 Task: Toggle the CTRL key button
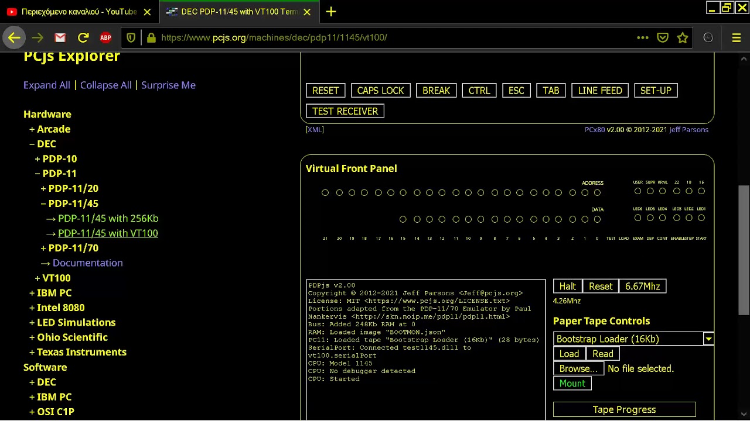pyautogui.click(x=479, y=91)
